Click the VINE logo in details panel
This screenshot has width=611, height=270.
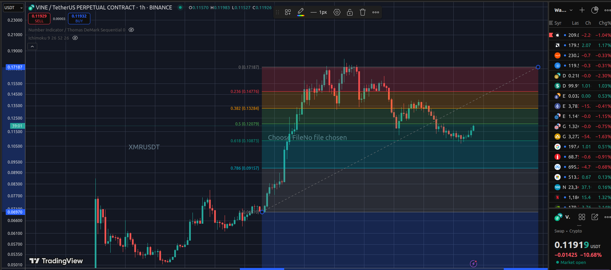[558, 217]
